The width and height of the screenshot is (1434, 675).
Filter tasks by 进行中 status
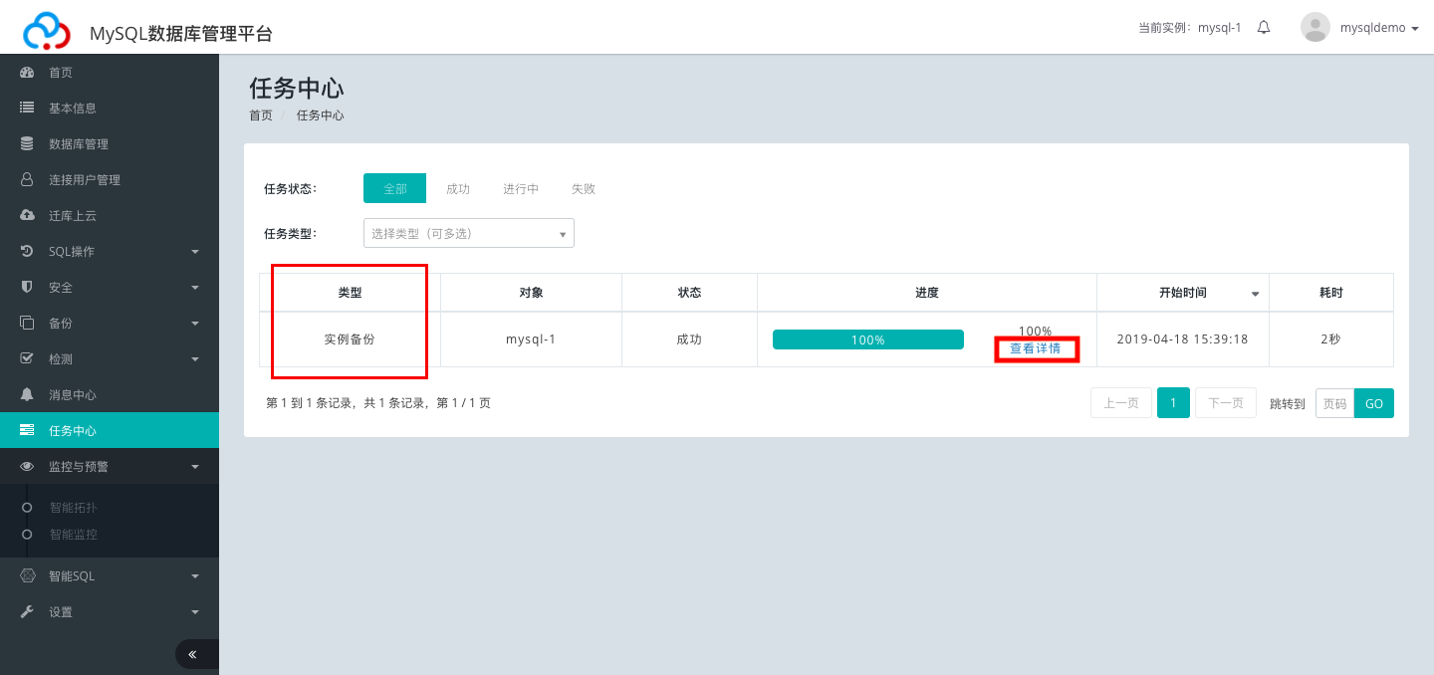(521, 188)
